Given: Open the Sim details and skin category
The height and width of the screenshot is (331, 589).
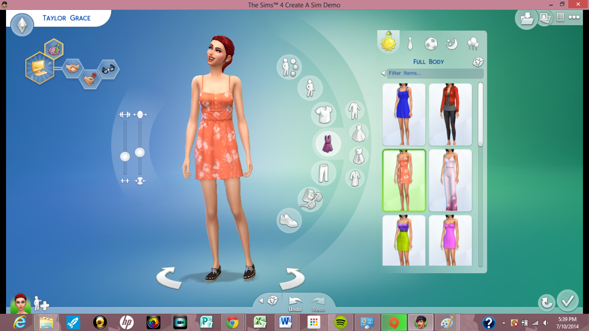Looking at the screenshot, I should pos(289,67).
